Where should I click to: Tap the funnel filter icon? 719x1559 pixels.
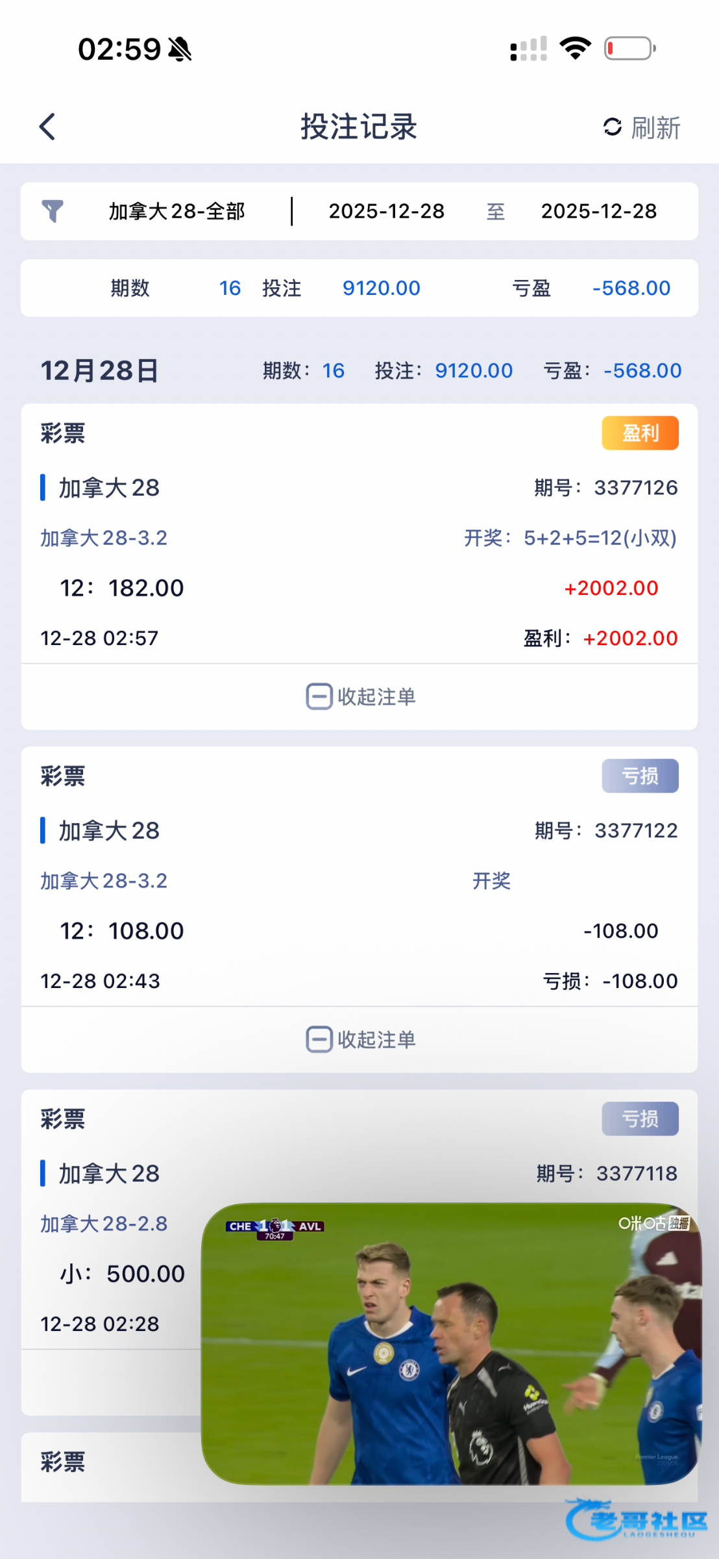pos(53,211)
